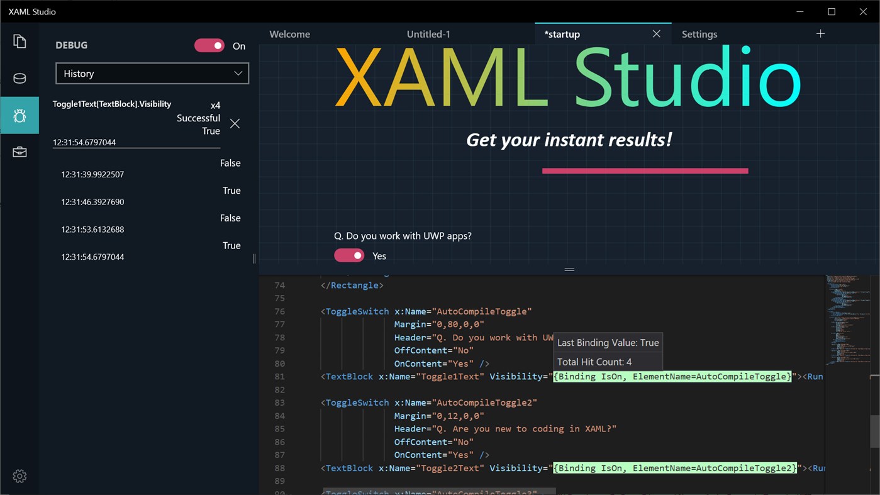Turn off the DEBUG toggle switch
This screenshot has width=880, height=495.
coord(209,45)
